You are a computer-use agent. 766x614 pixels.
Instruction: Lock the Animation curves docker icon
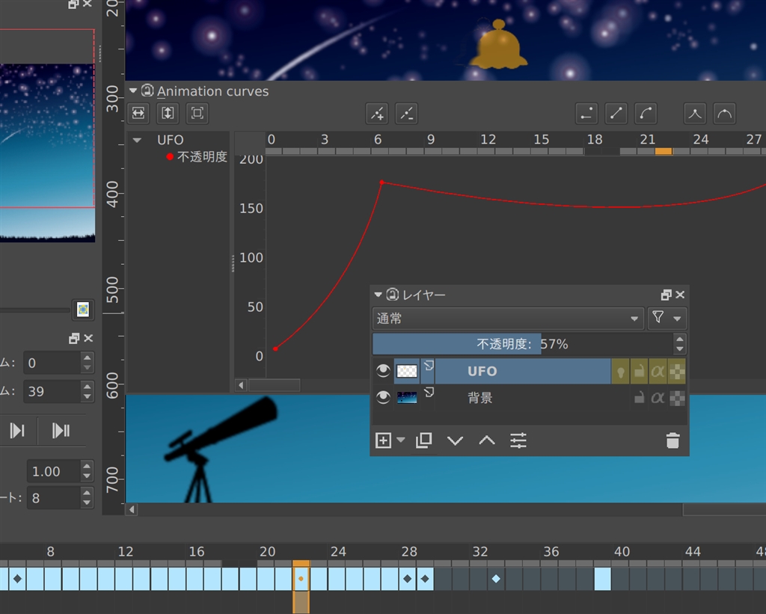click(x=147, y=90)
